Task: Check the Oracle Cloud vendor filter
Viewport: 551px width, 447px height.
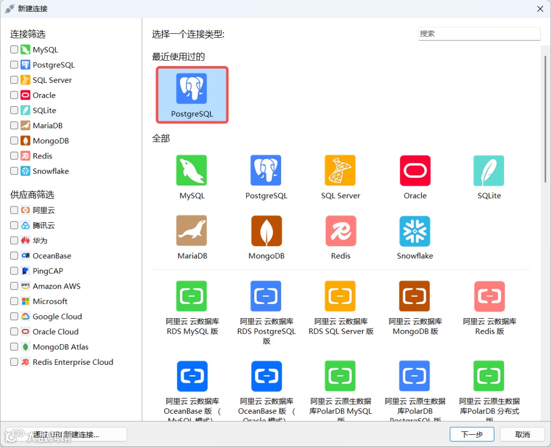Action: [14, 332]
